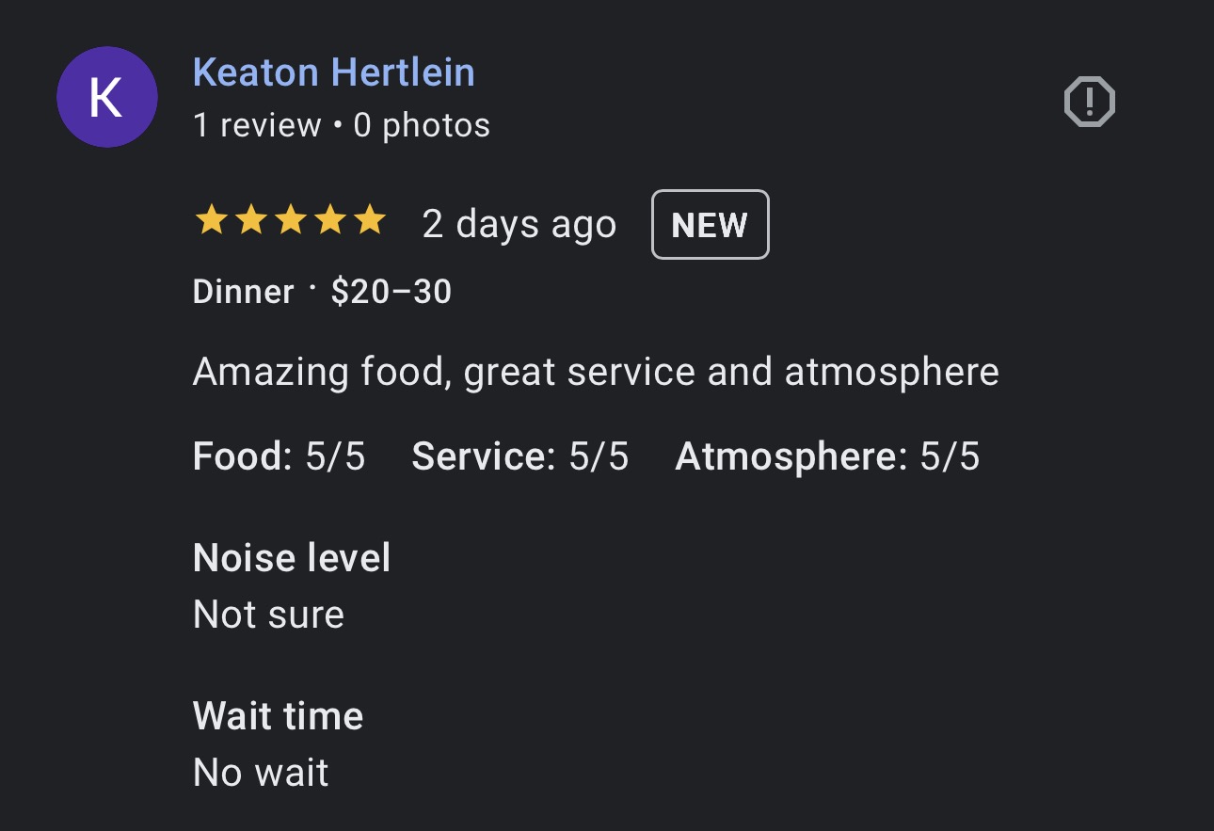Click the first gold rating star
This screenshot has width=1214, height=831.
pos(209,221)
